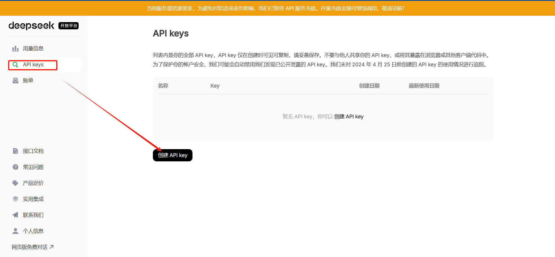The height and width of the screenshot is (257, 555).
Task: Click the API keys page heading
Action: 171,33
